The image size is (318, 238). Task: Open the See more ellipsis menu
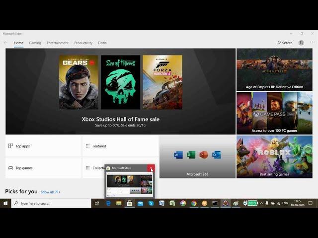click(x=313, y=42)
